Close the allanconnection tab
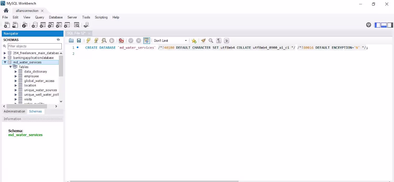The height and width of the screenshot is (182, 394). [42, 11]
